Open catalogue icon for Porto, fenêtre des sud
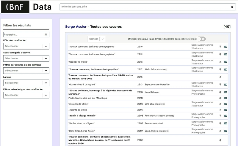 coord(226,98)
